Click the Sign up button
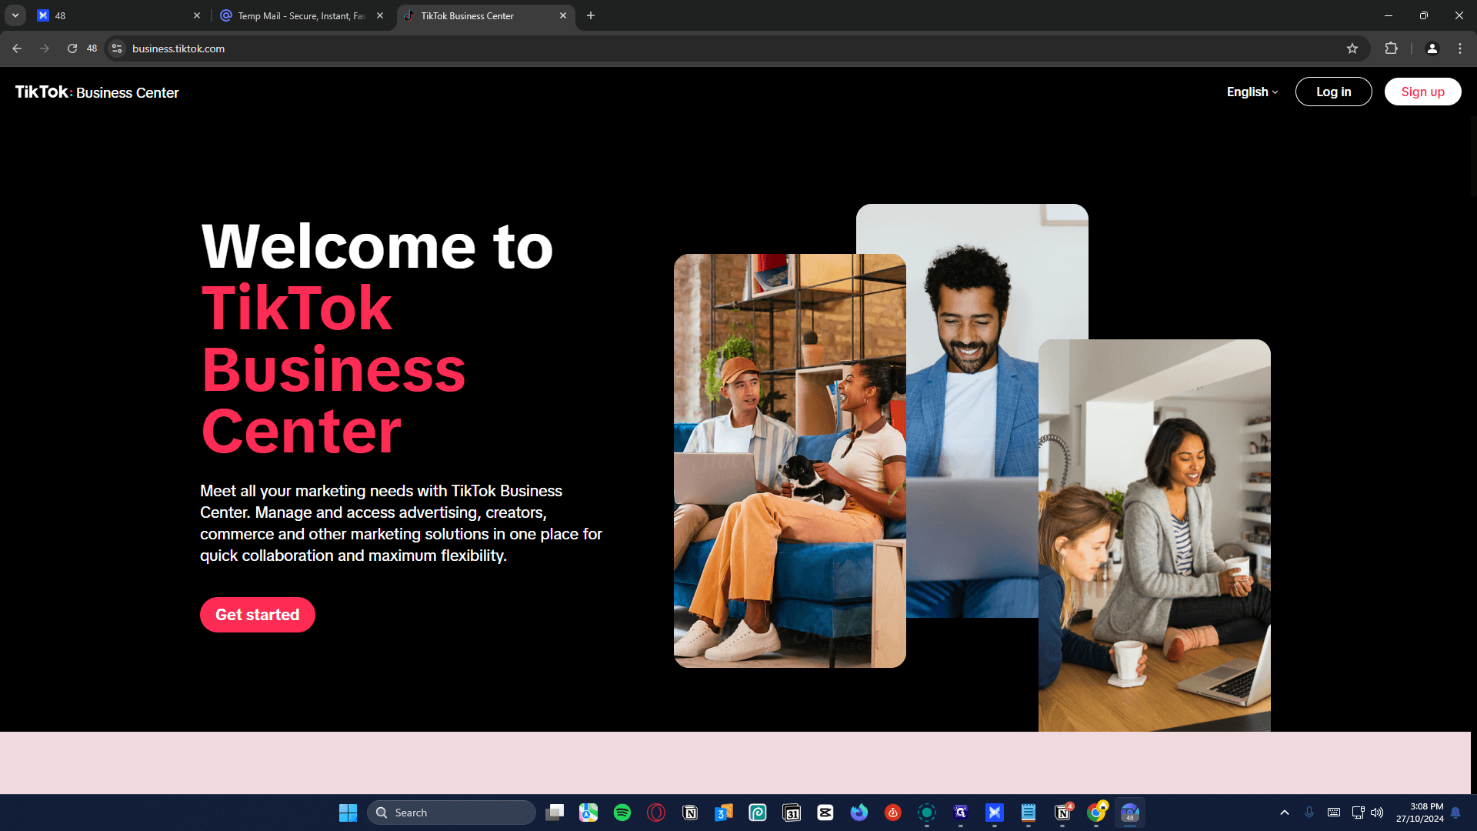 click(1422, 92)
